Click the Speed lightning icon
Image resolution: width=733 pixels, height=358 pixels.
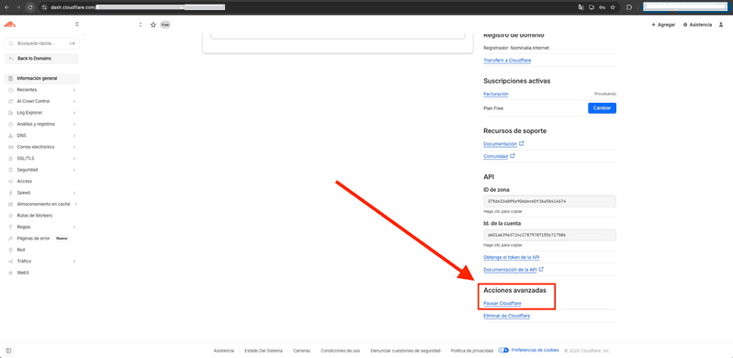pos(11,193)
